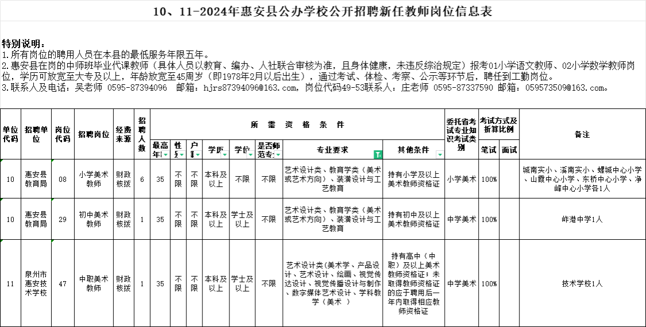
Task: Open the 最高年龄 column filter dropdown
Action: coord(166,154)
